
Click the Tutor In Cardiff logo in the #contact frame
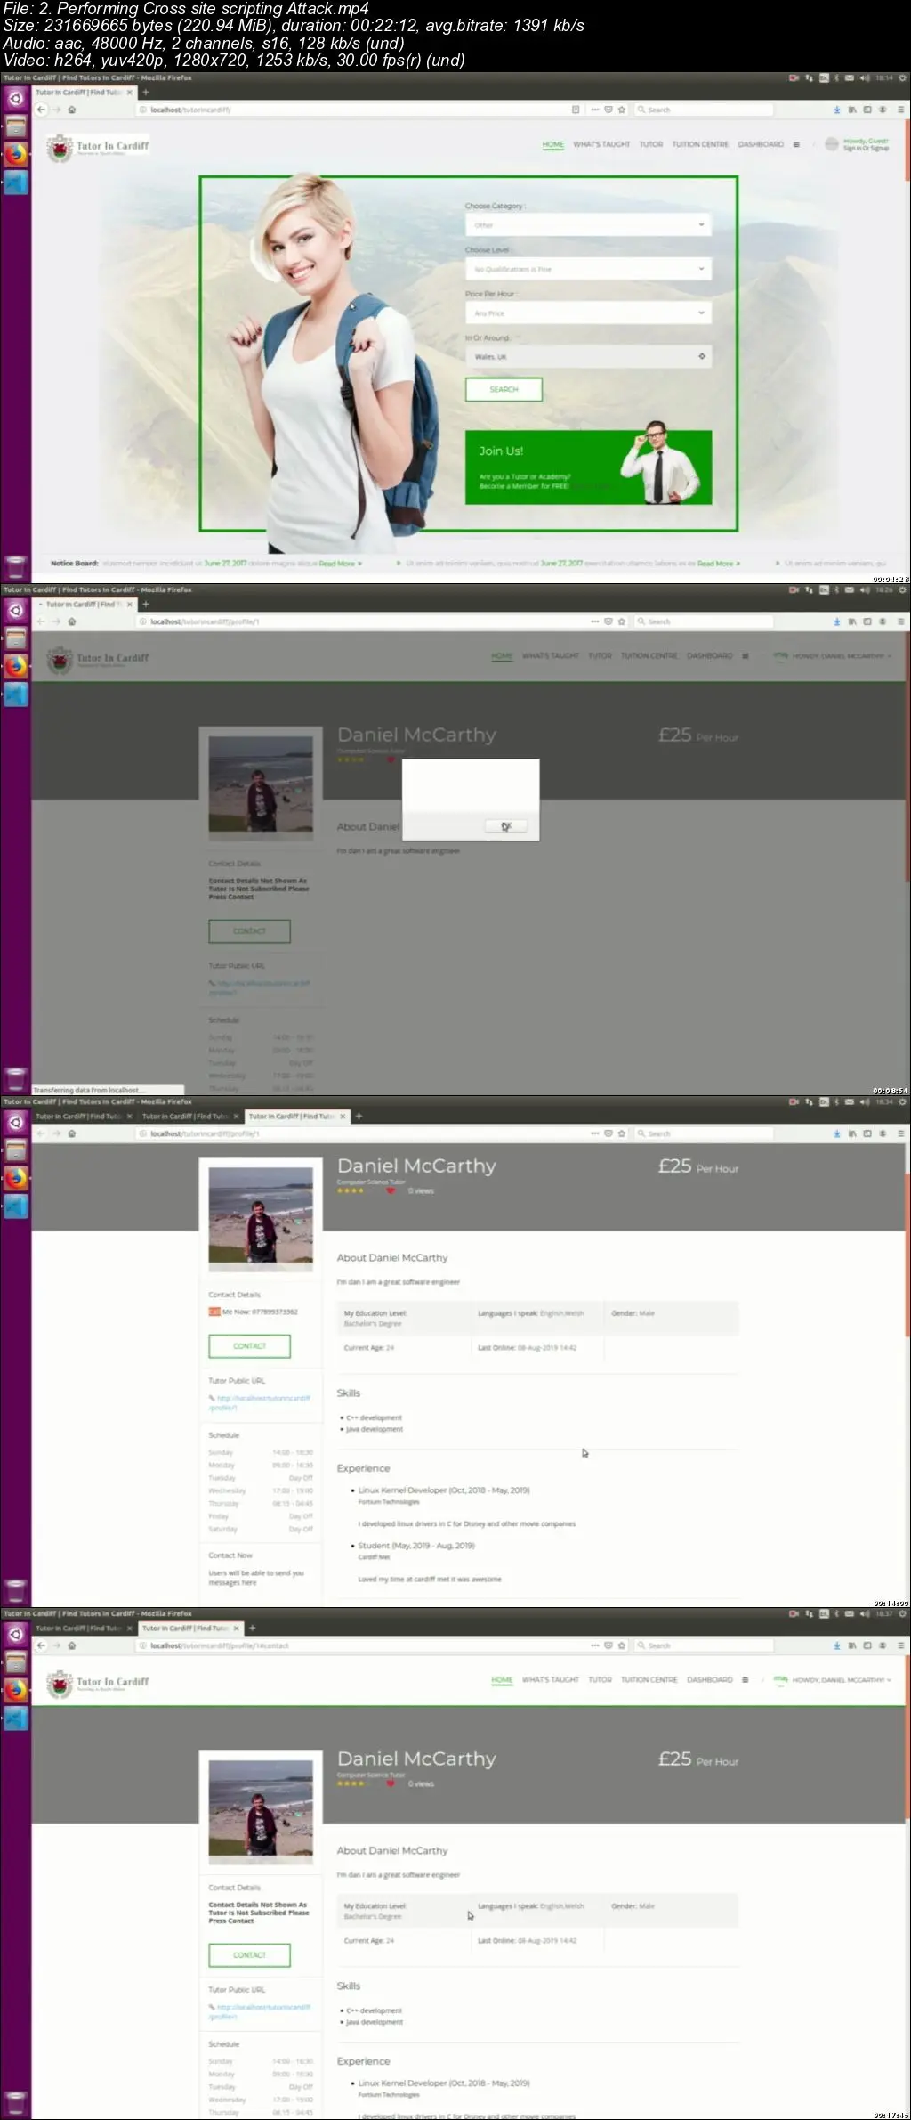click(x=99, y=1683)
